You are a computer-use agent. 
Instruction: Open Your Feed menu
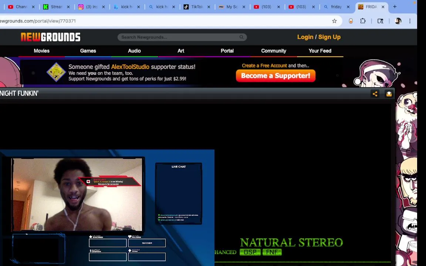click(320, 51)
